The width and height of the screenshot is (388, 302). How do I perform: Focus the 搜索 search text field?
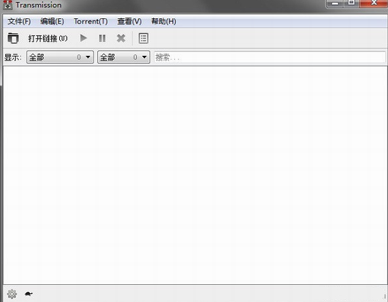pyautogui.click(x=270, y=57)
